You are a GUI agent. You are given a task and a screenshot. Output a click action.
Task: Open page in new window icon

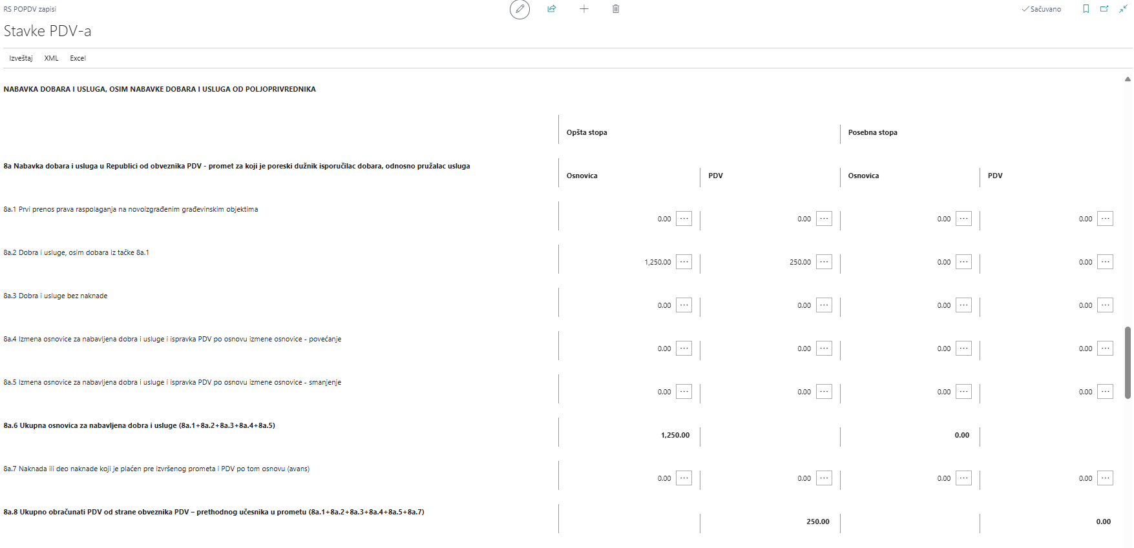click(x=1105, y=9)
